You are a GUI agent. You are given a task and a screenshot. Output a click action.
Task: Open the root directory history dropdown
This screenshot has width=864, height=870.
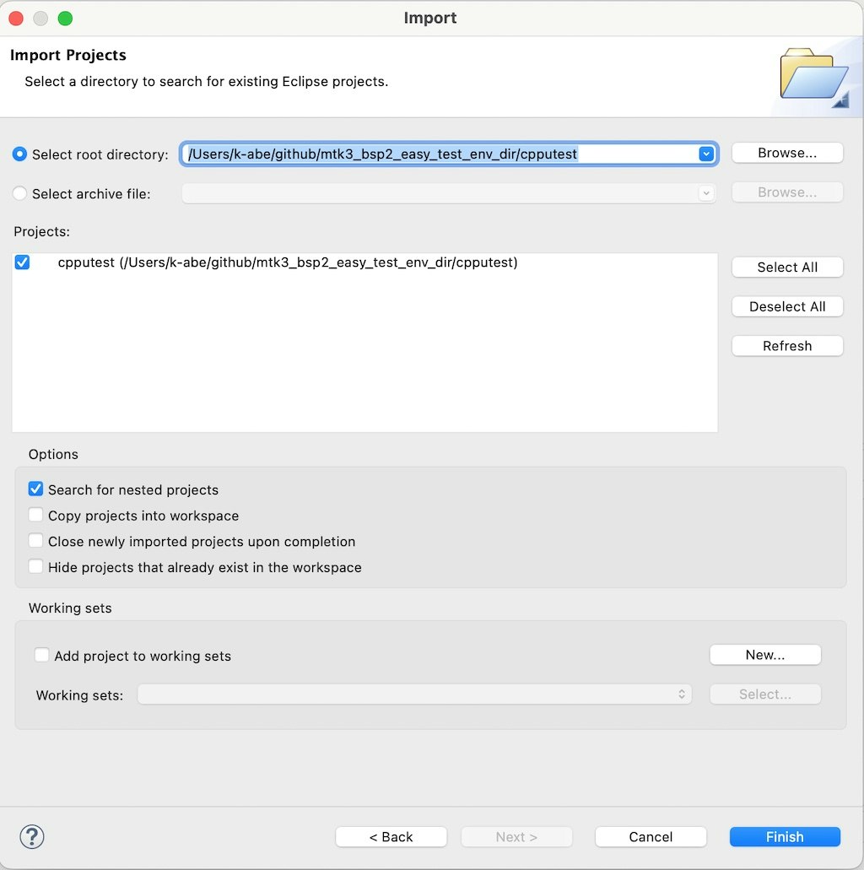(706, 154)
